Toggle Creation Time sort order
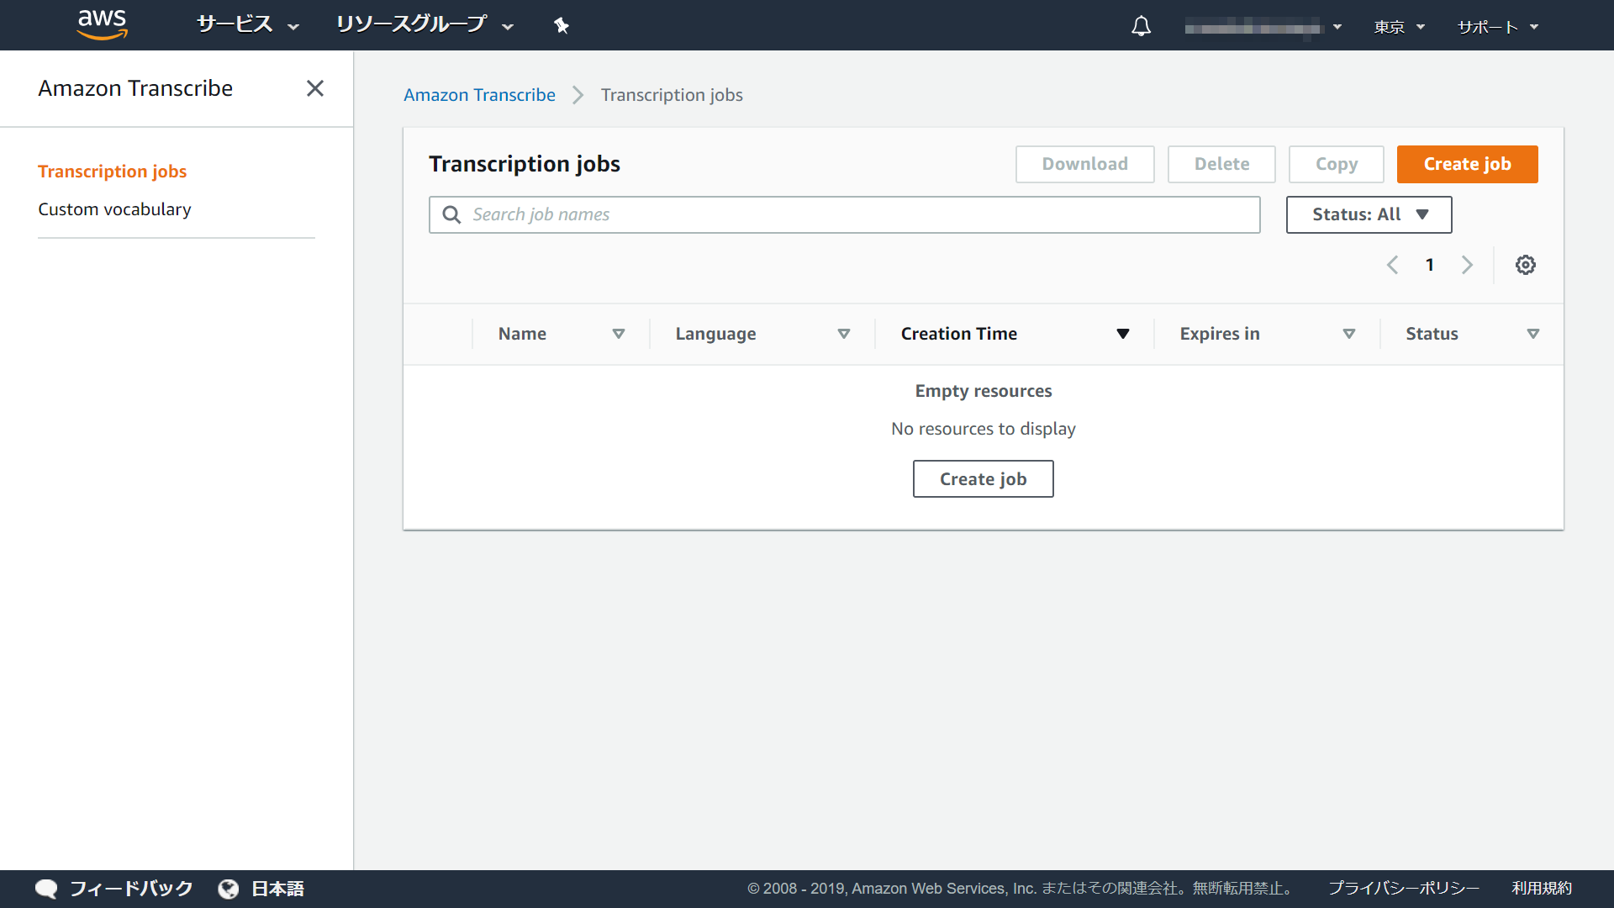Screen dimensions: 1614x908 (x=1123, y=334)
